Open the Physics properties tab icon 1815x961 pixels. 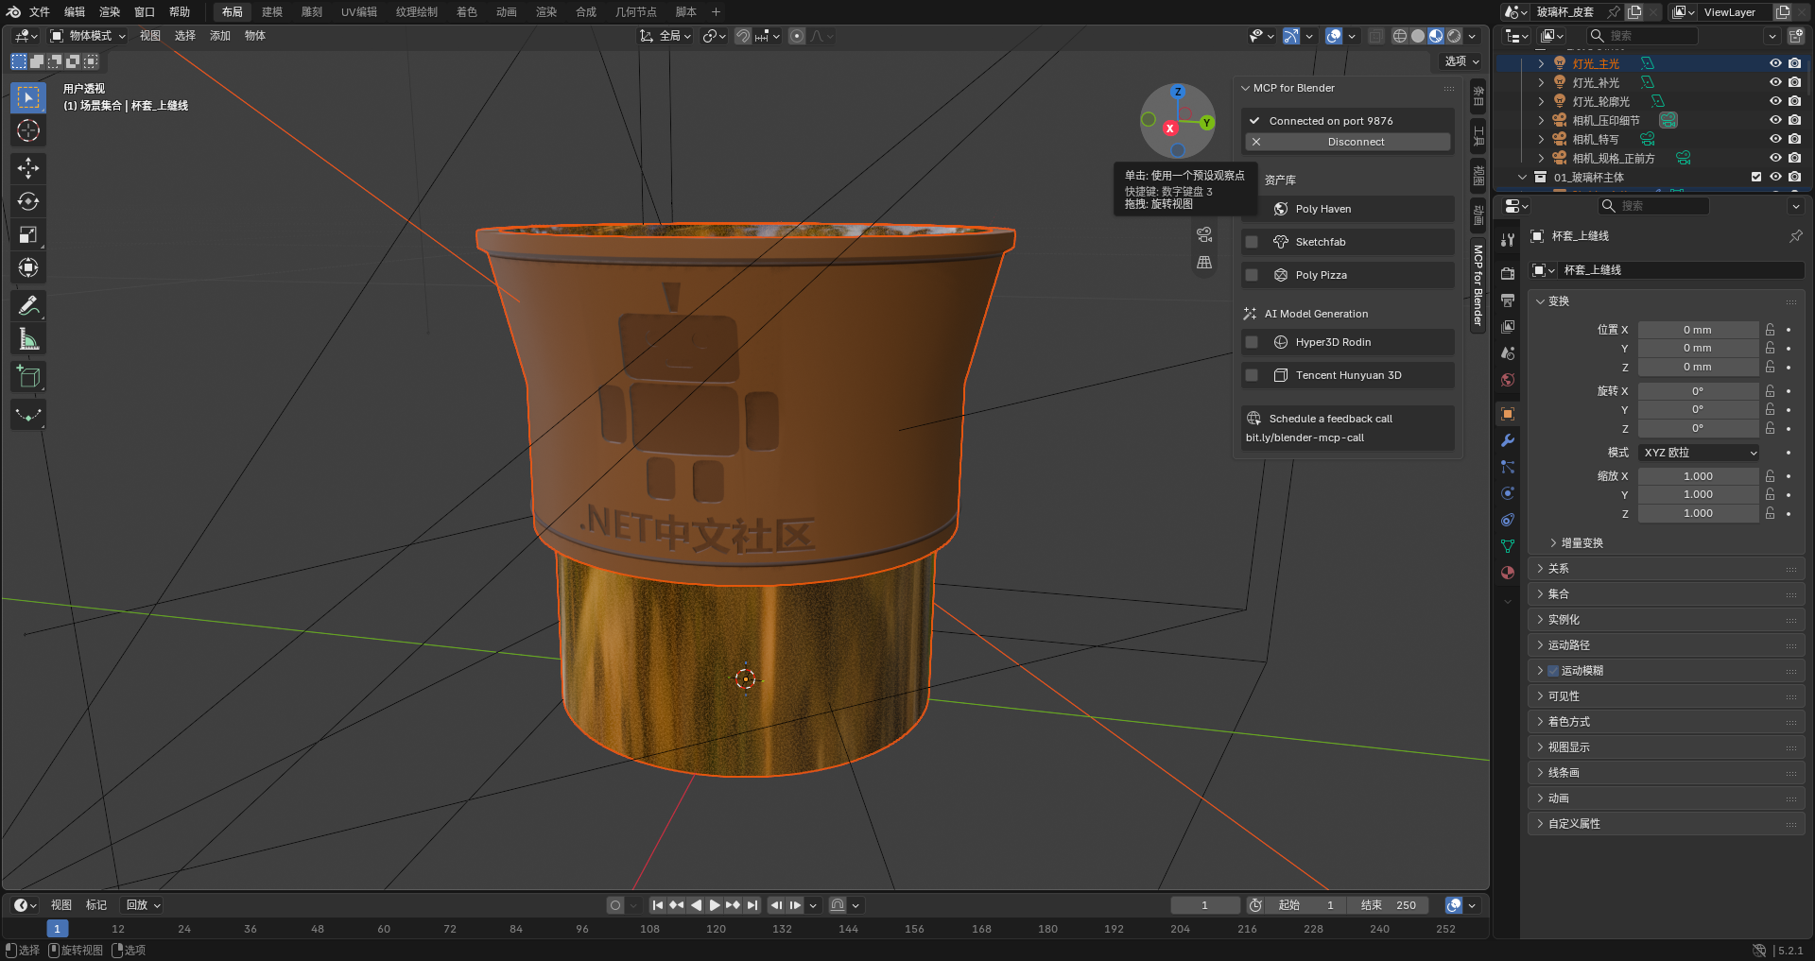pyautogui.click(x=1508, y=493)
